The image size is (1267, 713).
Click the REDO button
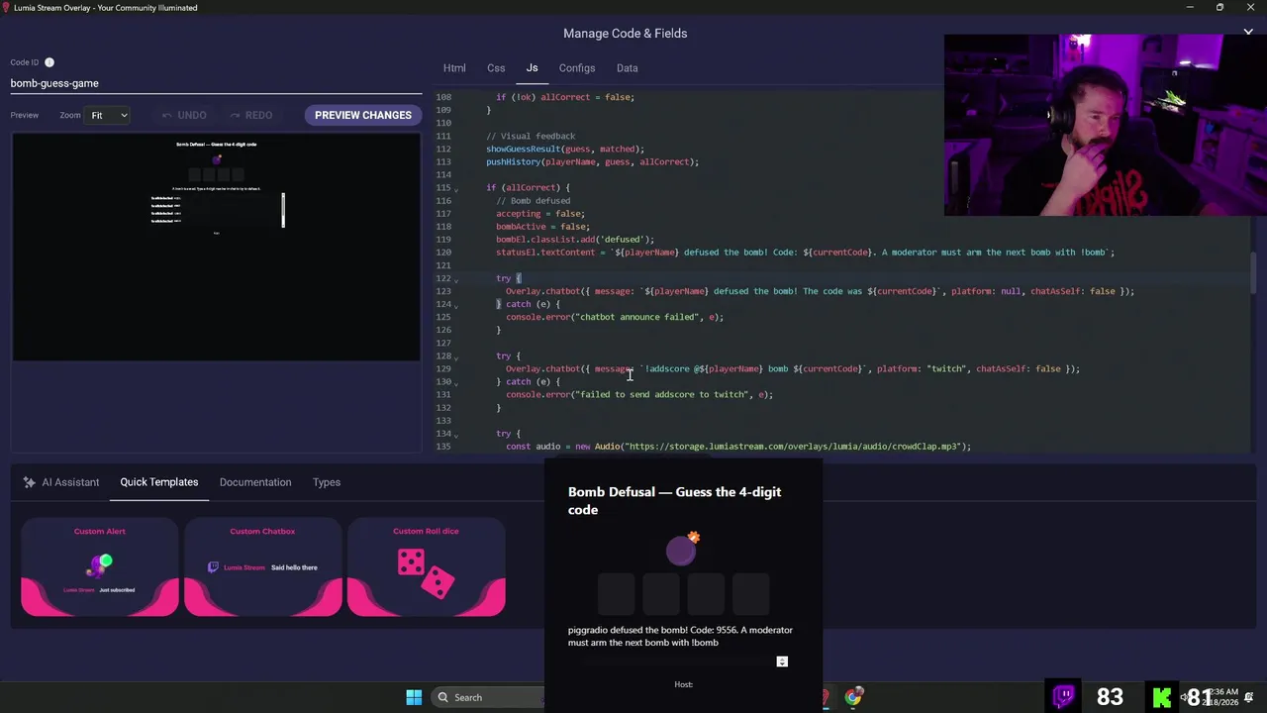pyautogui.click(x=250, y=115)
